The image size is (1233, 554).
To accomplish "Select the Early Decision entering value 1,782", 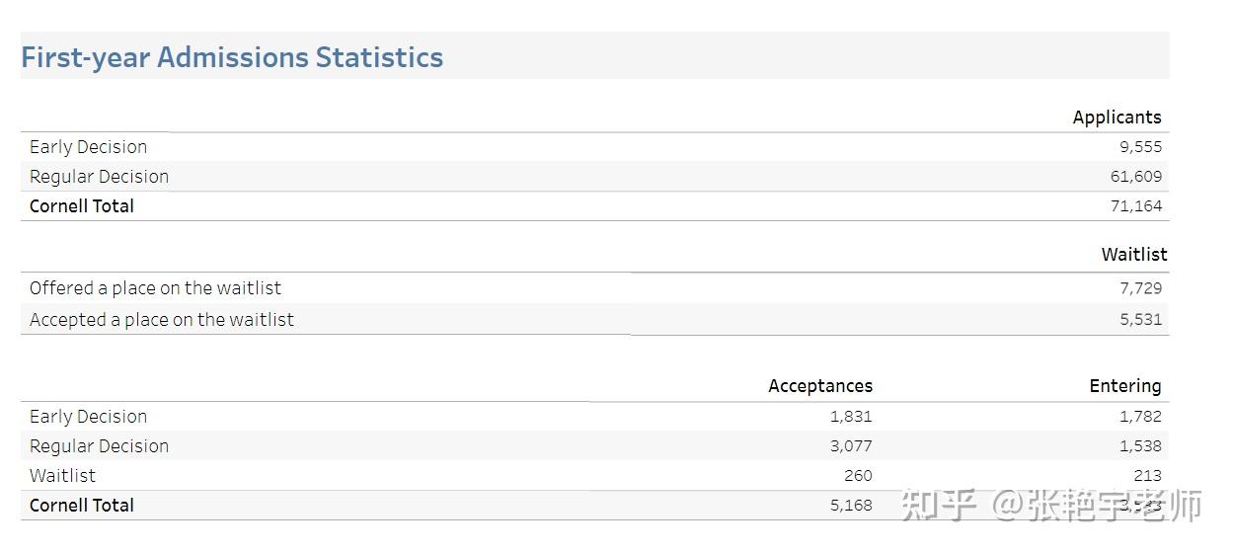I will (1140, 416).
